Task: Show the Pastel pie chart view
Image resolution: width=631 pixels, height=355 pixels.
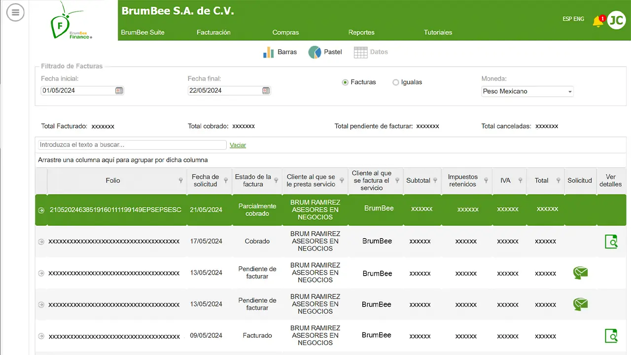Action: (325, 52)
